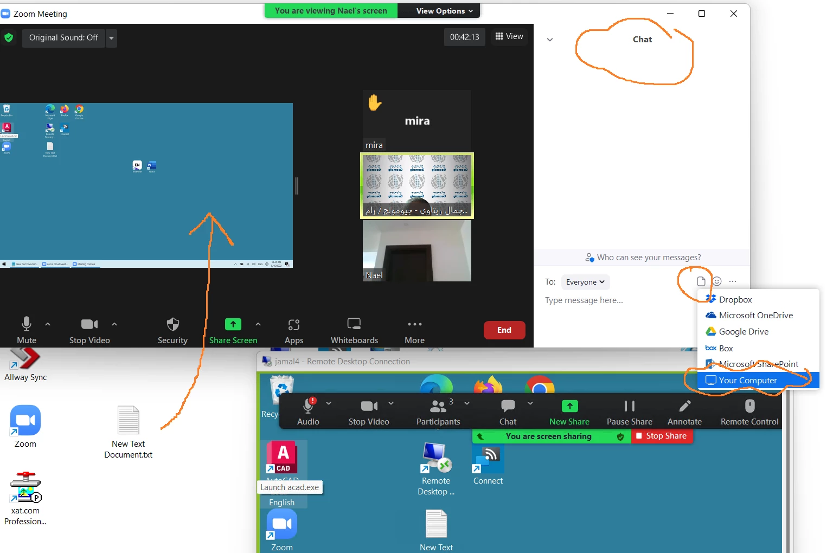Select New Text Document.txt on desktop

pos(129,432)
